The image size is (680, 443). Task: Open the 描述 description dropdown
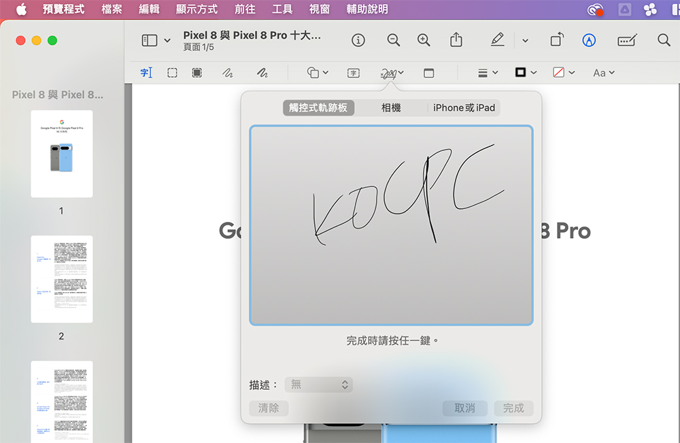point(319,384)
